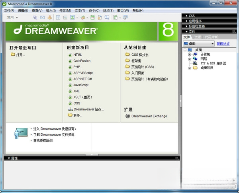Open the 编辑(E) menu
Viewport: 239px width, 193px height.
[23, 10]
